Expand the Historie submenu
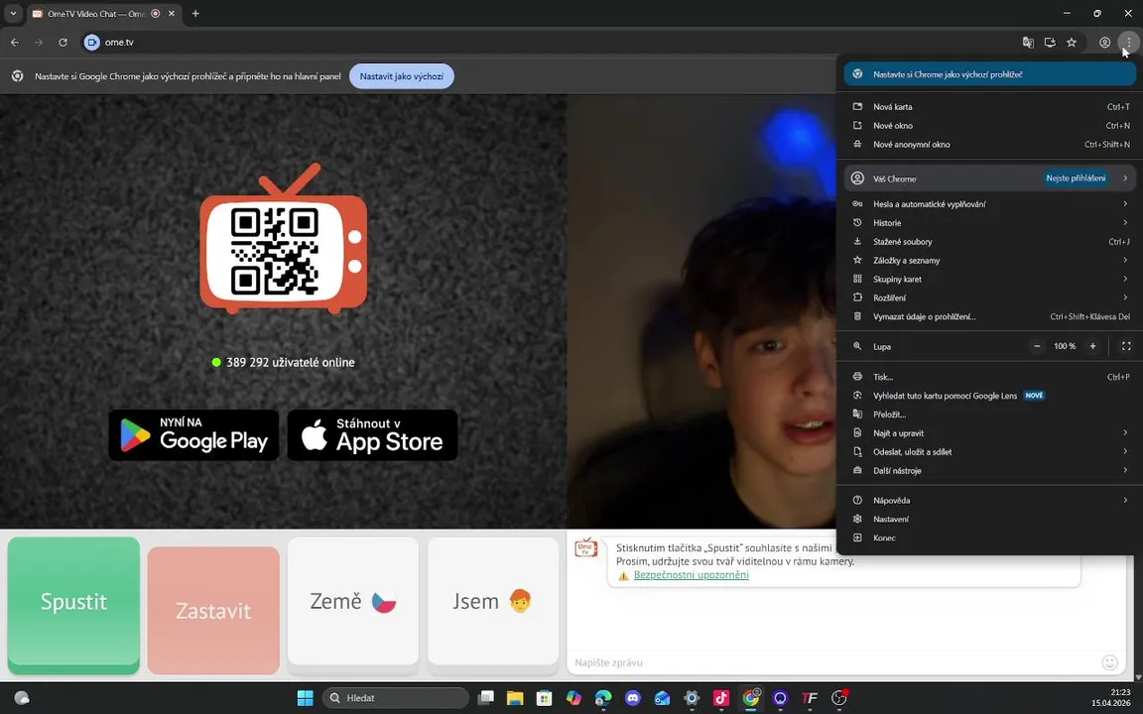The width and height of the screenshot is (1143, 714). point(989,223)
